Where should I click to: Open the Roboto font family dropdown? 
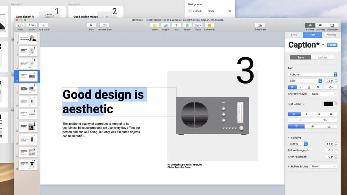click(x=313, y=75)
